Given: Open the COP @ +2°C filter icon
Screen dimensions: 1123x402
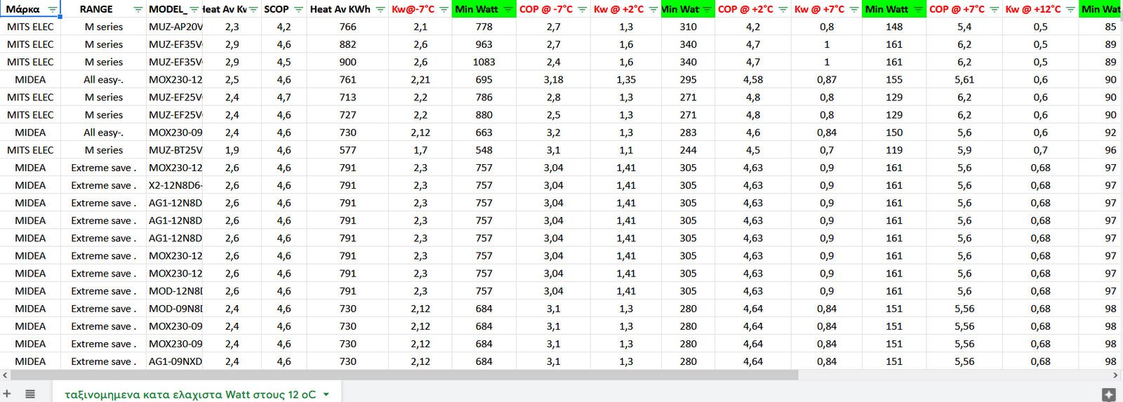Looking at the screenshot, I should 783,10.
